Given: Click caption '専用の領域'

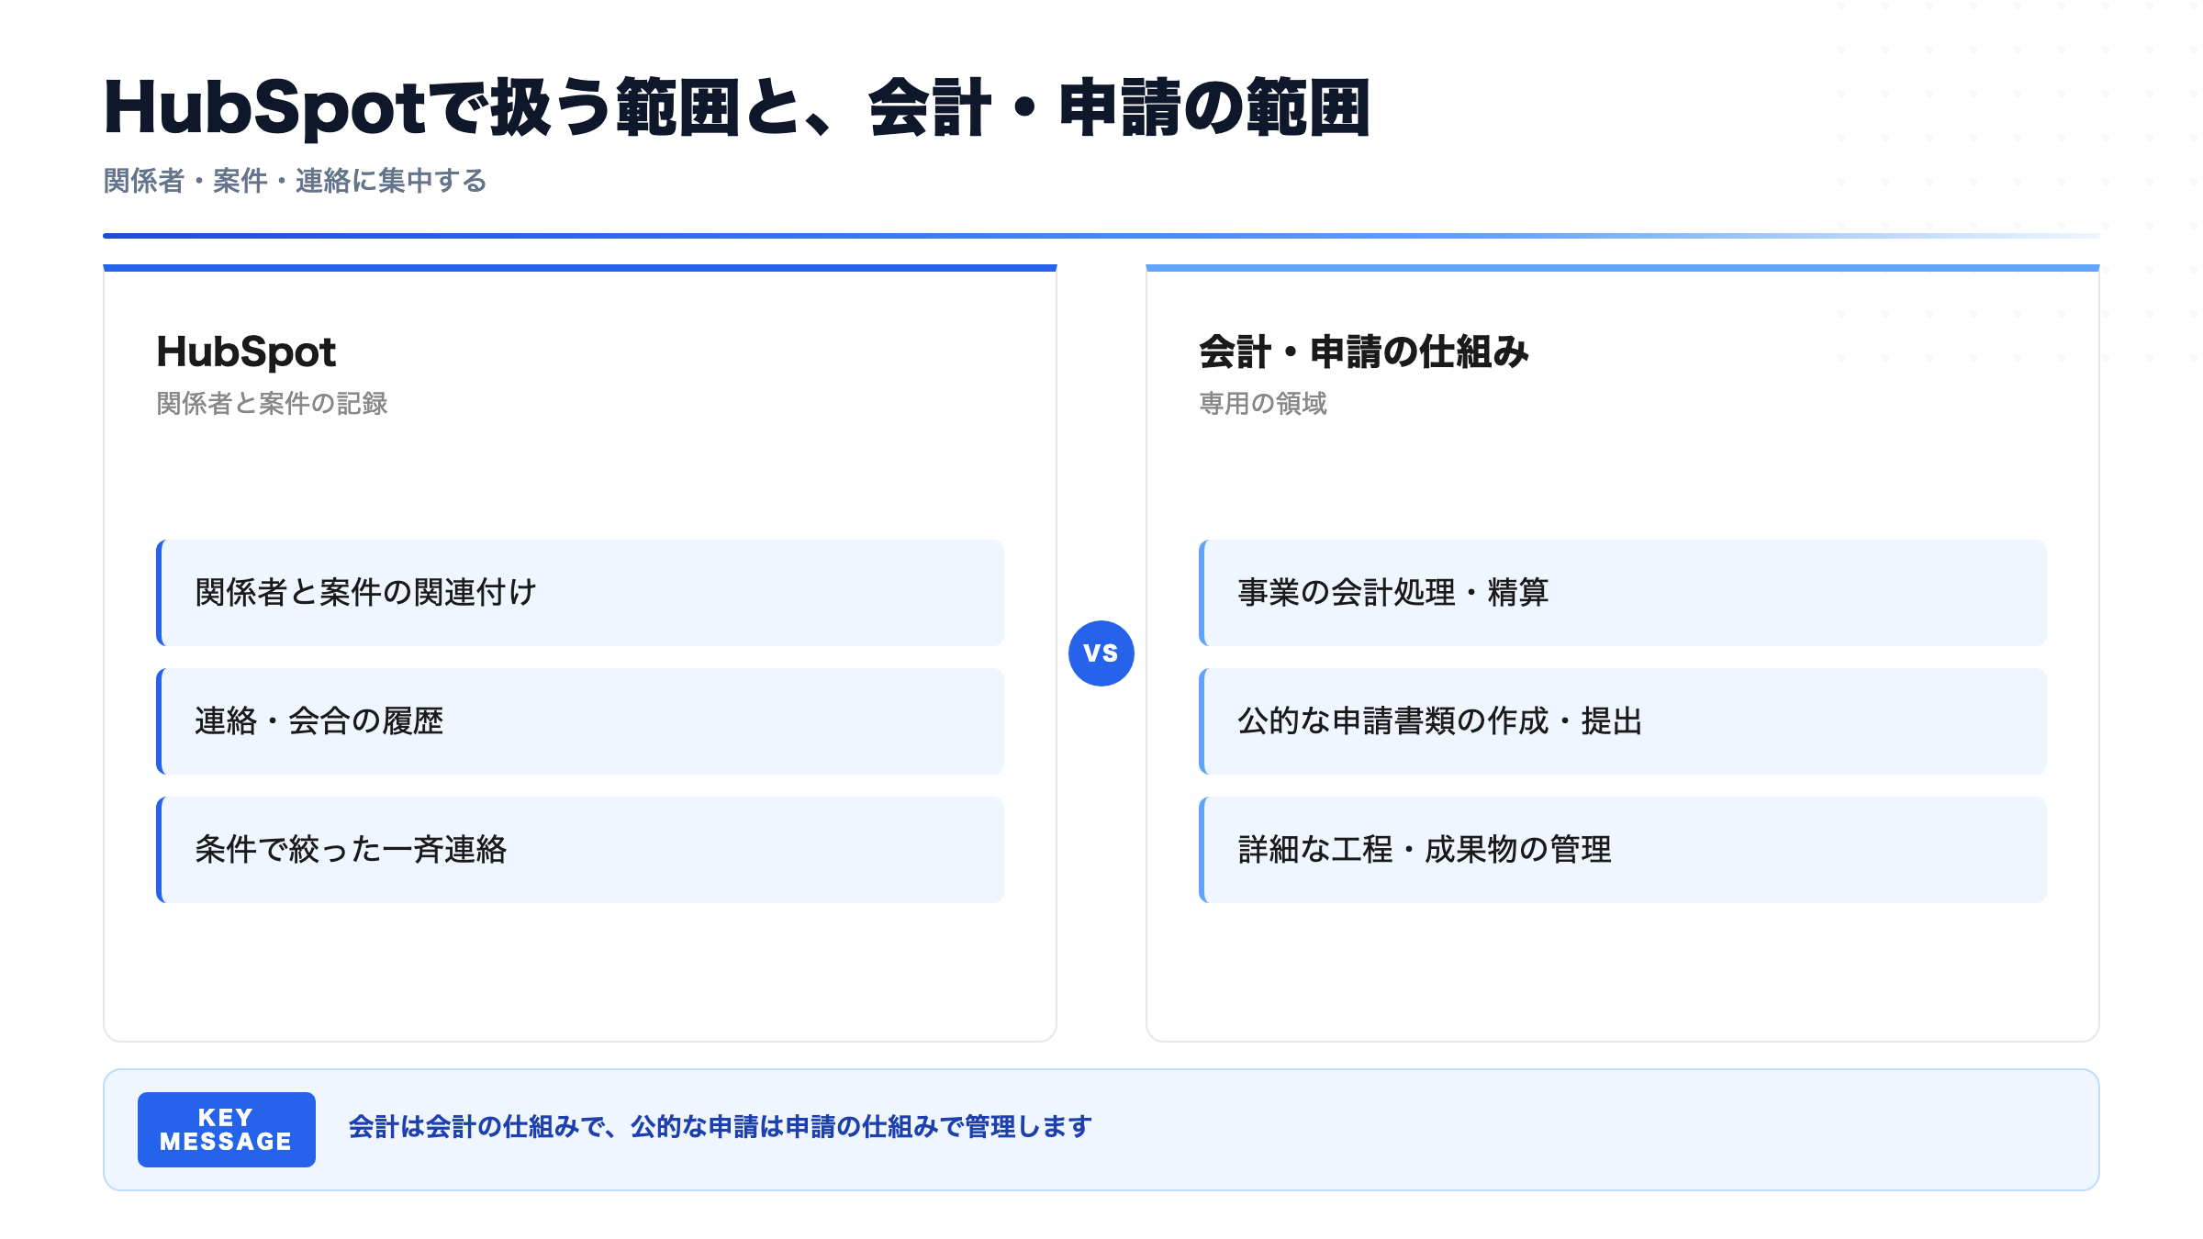Looking at the screenshot, I should pyautogui.click(x=1263, y=404).
